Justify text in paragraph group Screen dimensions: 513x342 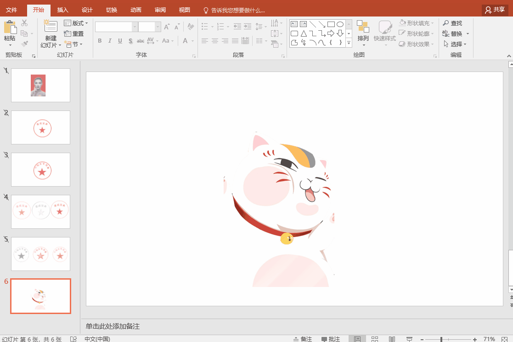[x=235, y=41]
